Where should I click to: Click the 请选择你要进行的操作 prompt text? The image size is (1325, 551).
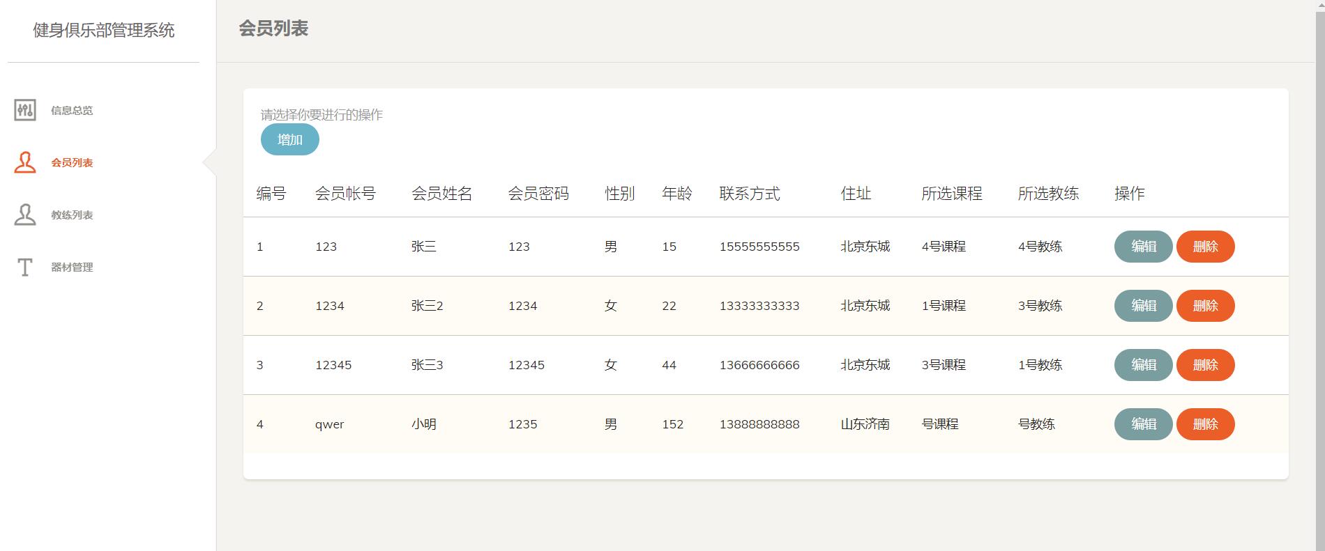321,115
